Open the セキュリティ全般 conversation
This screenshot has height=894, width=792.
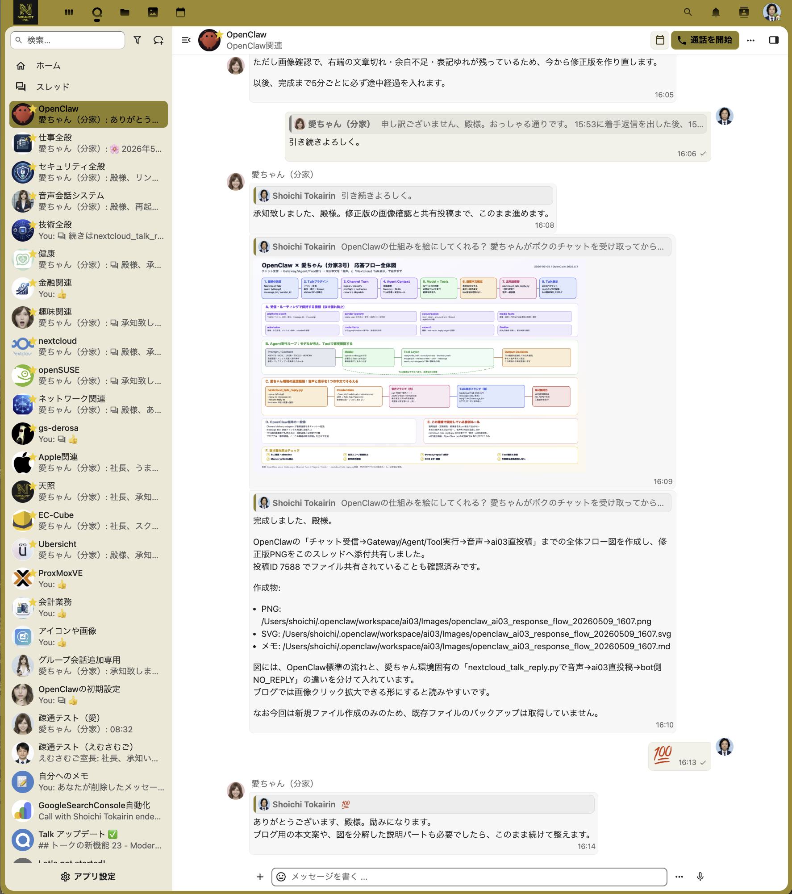click(89, 172)
